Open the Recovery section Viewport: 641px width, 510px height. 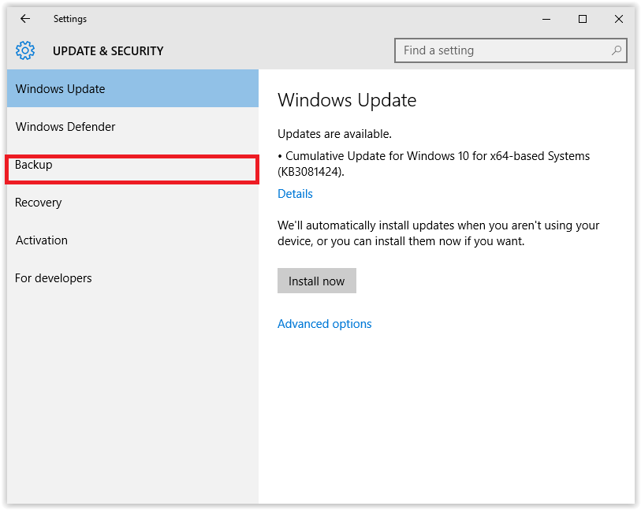[x=133, y=203]
